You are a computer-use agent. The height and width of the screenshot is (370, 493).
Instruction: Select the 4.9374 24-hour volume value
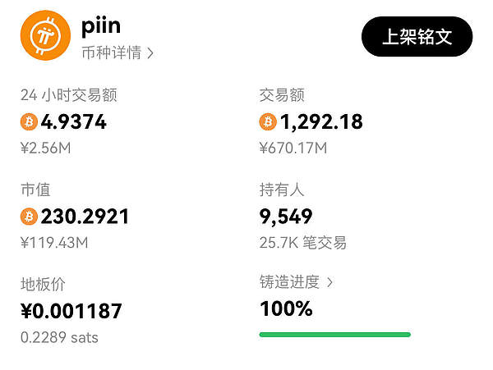[x=74, y=122]
